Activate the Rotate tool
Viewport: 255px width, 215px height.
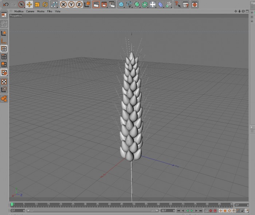point(45,4)
